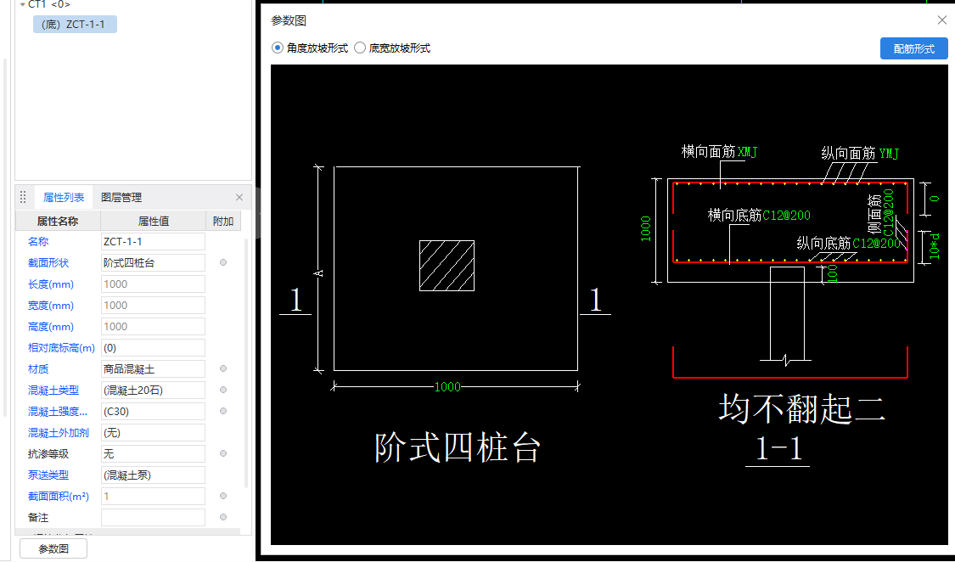Click the 高度(mm) value field
Screen dimensions: 955x562
coord(153,327)
